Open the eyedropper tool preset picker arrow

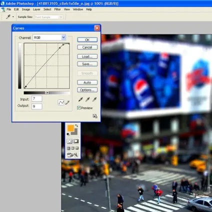[x=13, y=17]
